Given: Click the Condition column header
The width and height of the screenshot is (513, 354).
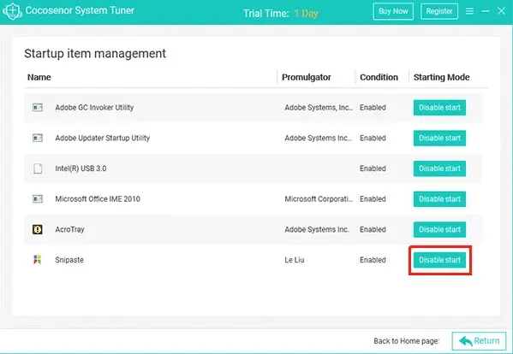Looking at the screenshot, I should click(379, 78).
